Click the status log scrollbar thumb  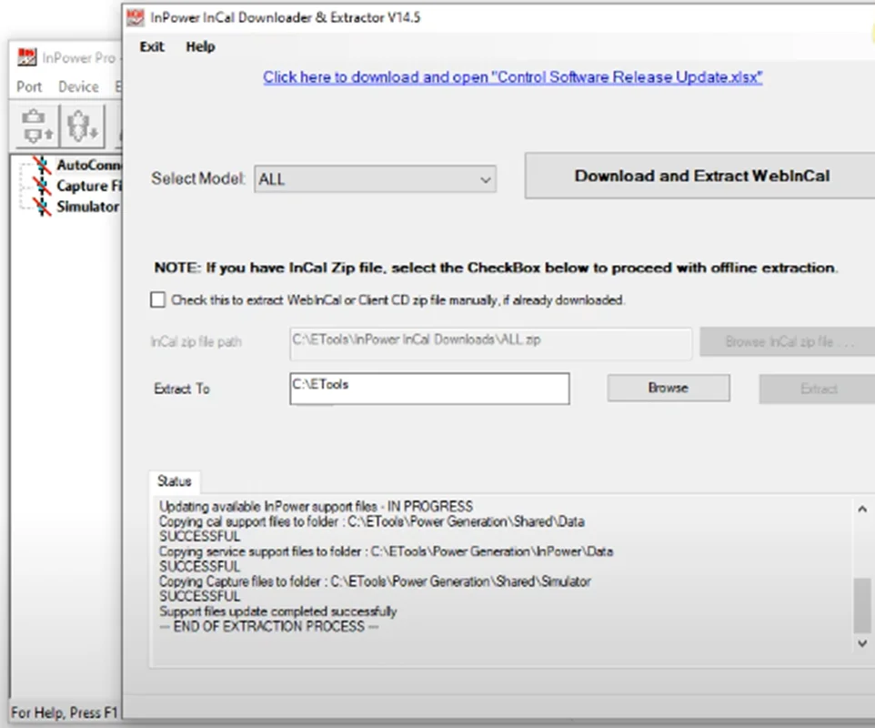coord(862,606)
